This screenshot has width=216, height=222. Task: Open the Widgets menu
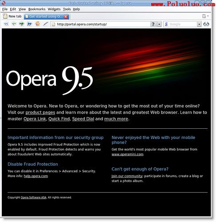pos(54,9)
